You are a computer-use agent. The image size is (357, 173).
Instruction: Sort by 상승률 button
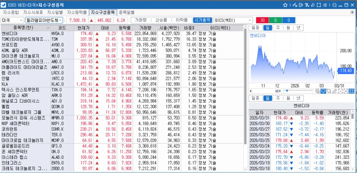(x=161, y=20)
